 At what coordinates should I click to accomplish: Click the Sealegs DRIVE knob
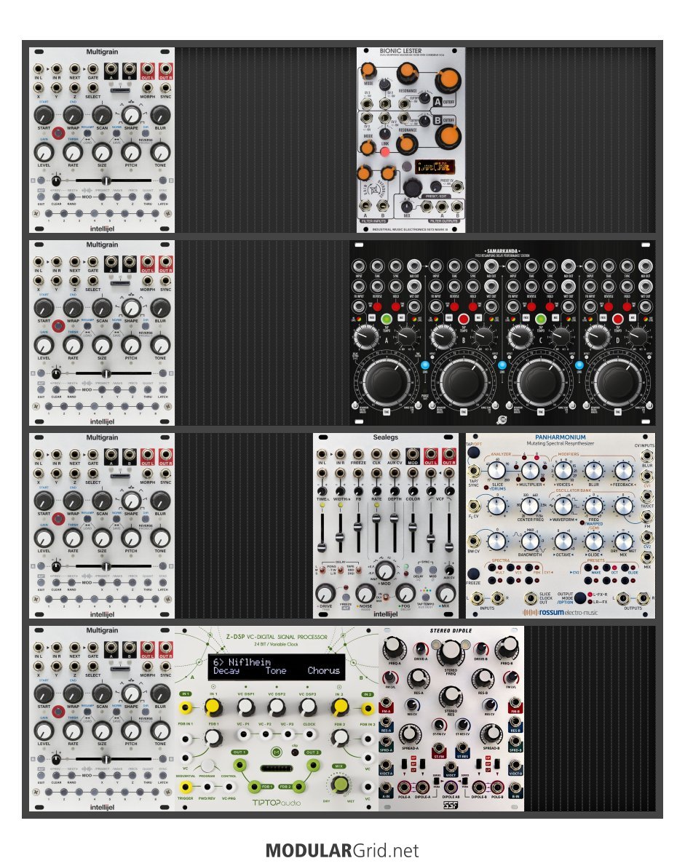point(325,594)
